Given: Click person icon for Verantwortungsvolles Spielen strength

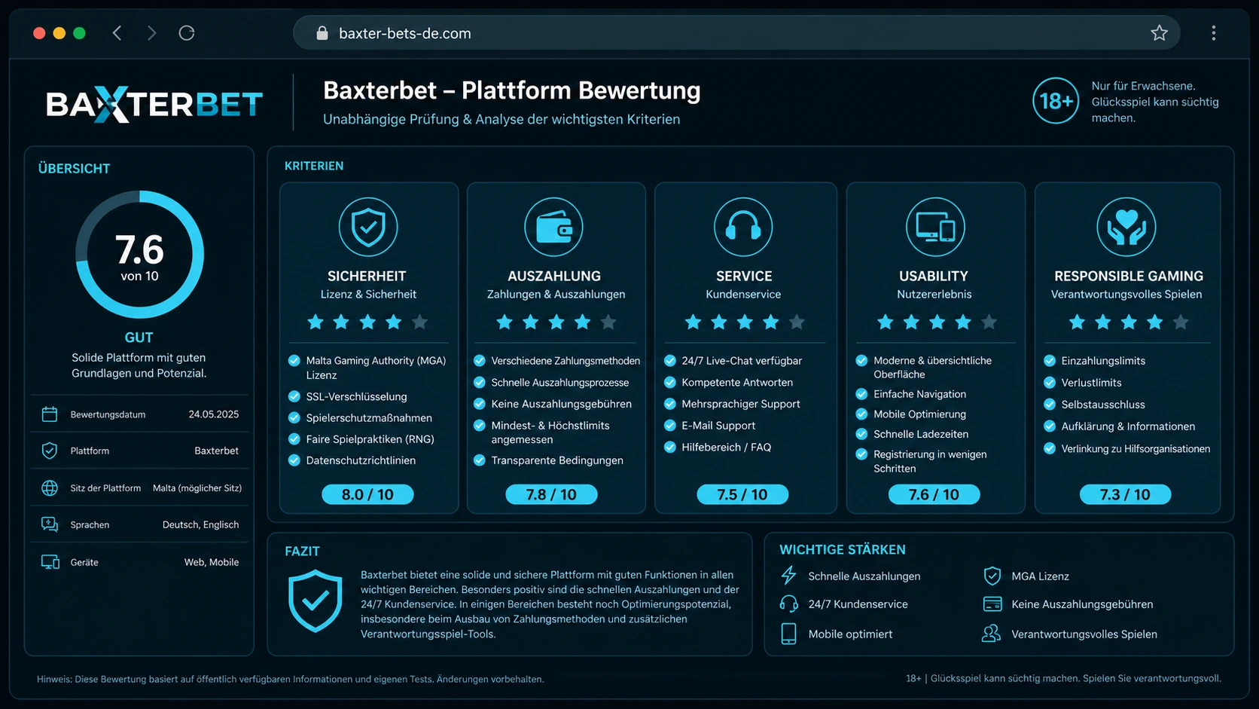Looking at the screenshot, I should [992, 634].
